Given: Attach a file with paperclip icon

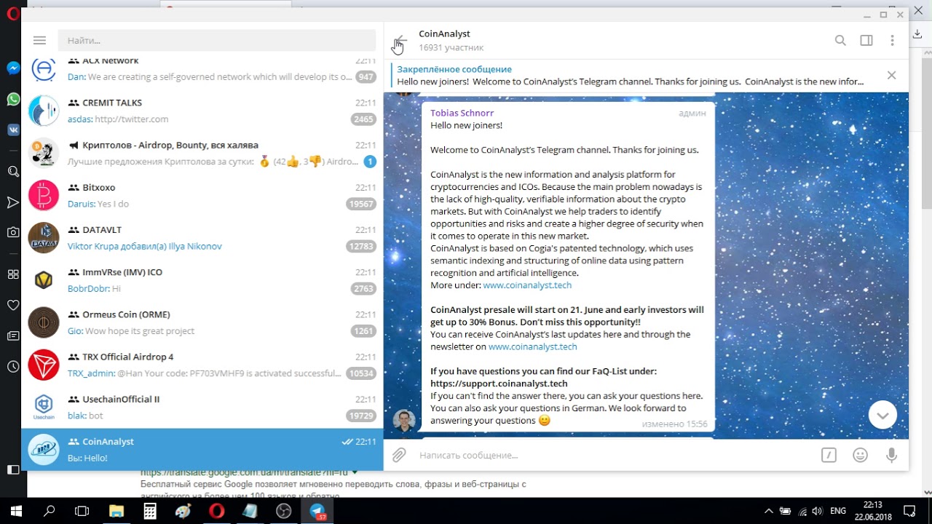Looking at the screenshot, I should (399, 455).
